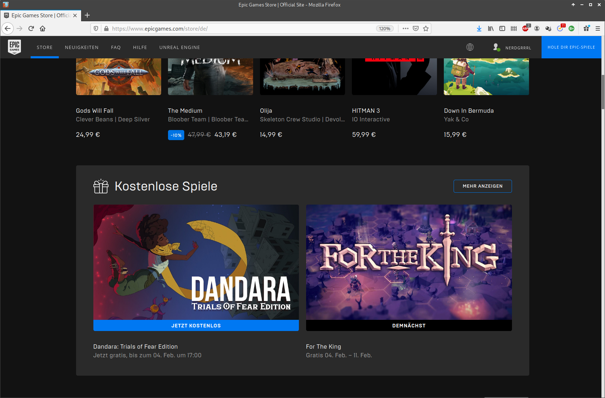Open the Firefox library icon
Screen dimensions: 605x398
click(x=491, y=28)
